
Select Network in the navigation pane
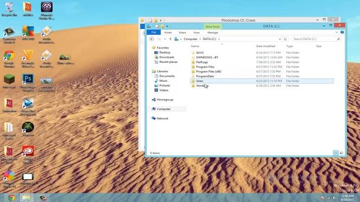tap(163, 118)
